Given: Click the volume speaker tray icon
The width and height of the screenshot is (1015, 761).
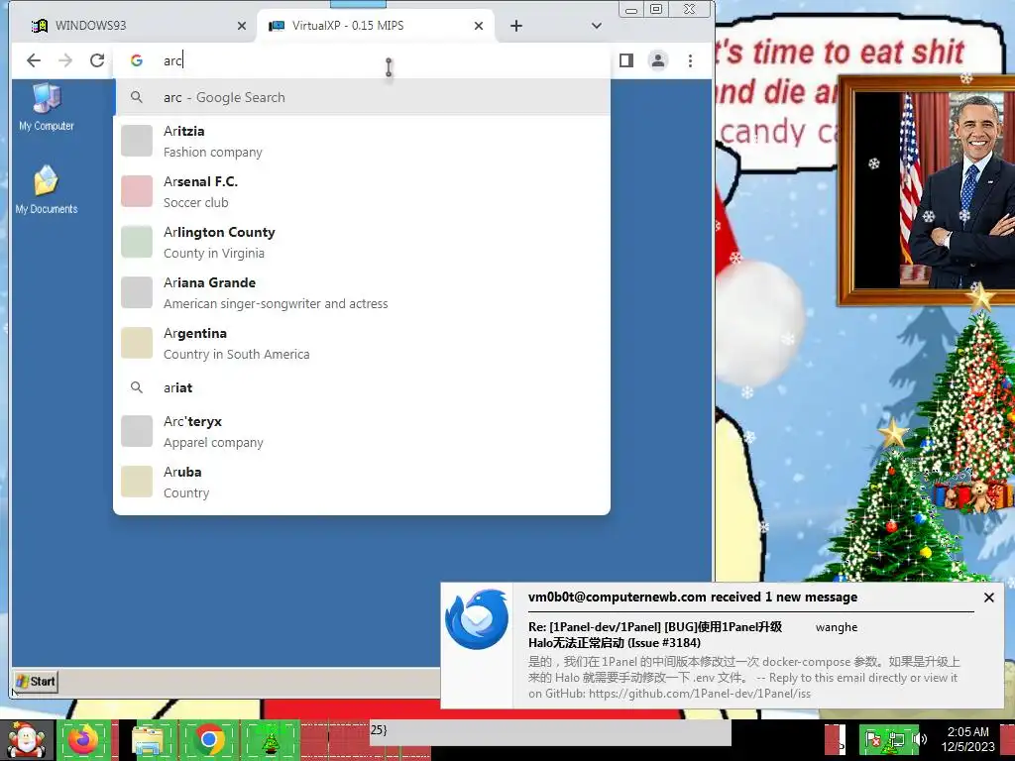Looking at the screenshot, I should (920, 739).
